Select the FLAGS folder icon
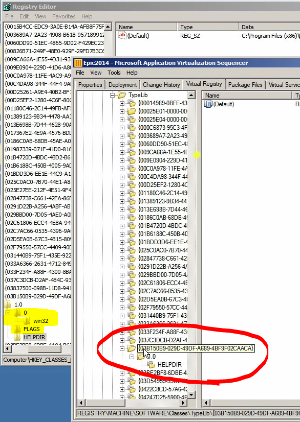300x422 pixels. [17, 329]
